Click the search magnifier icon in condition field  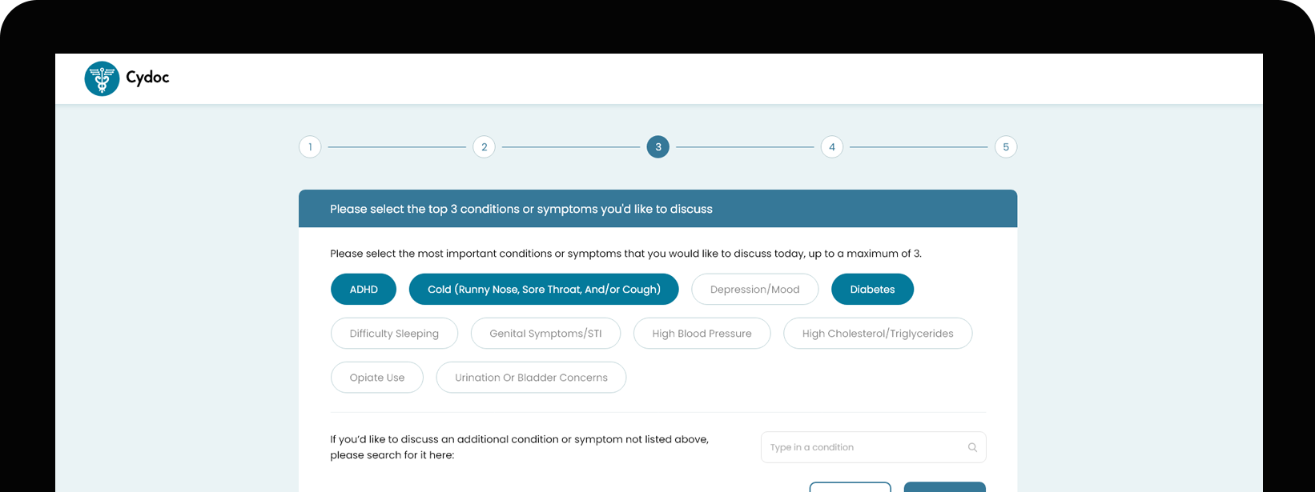[972, 447]
